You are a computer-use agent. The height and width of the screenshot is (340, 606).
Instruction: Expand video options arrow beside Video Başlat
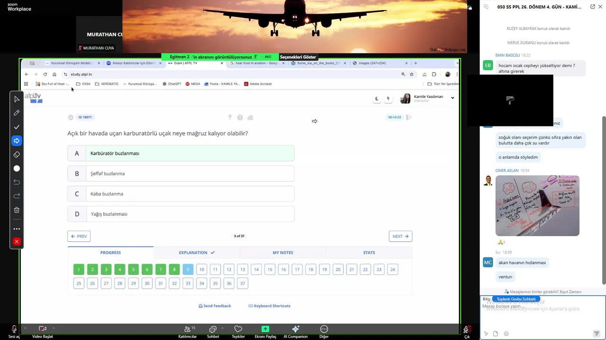click(x=53, y=328)
